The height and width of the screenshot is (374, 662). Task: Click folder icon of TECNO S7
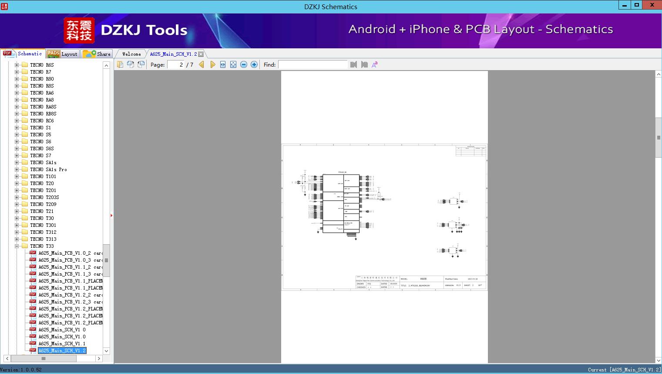25,155
